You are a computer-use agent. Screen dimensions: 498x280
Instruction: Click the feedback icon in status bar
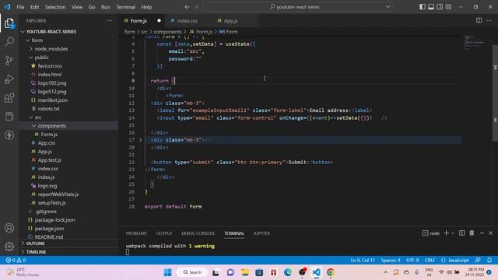[478, 261]
